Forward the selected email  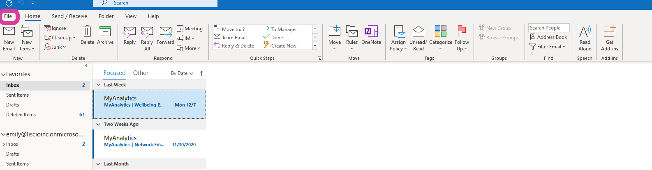pos(165,36)
